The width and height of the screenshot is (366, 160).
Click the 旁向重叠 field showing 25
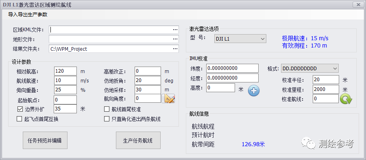(65, 90)
